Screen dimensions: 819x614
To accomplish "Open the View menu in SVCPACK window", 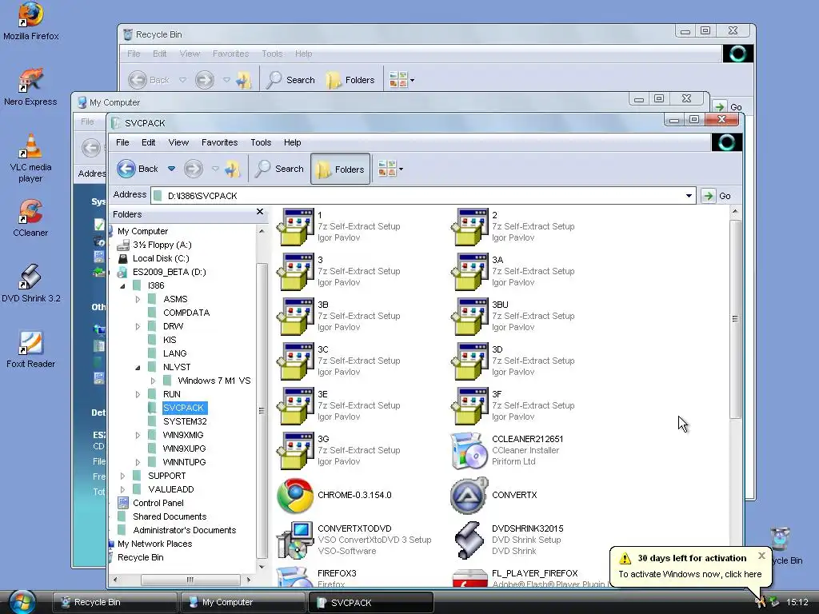I will (178, 142).
